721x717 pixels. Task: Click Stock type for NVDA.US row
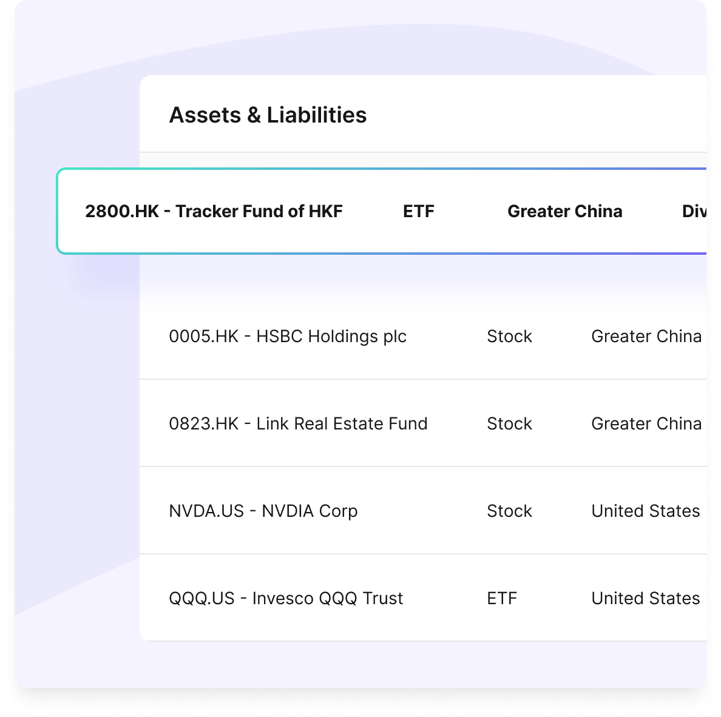click(509, 511)
